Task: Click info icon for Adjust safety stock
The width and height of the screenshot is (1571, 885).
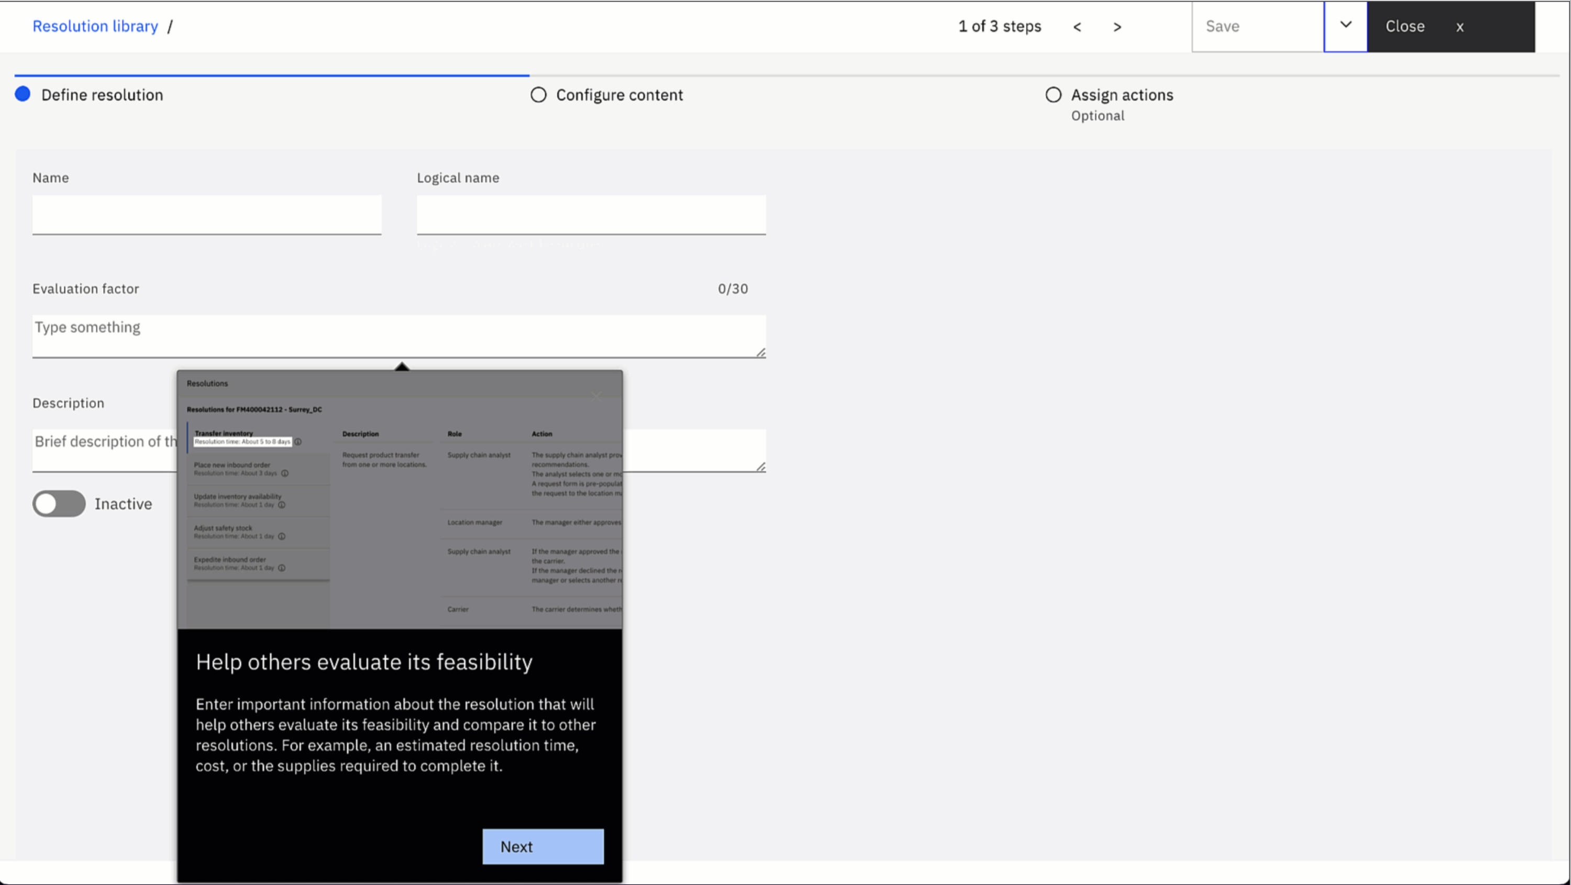Action: tap(282, 537)
